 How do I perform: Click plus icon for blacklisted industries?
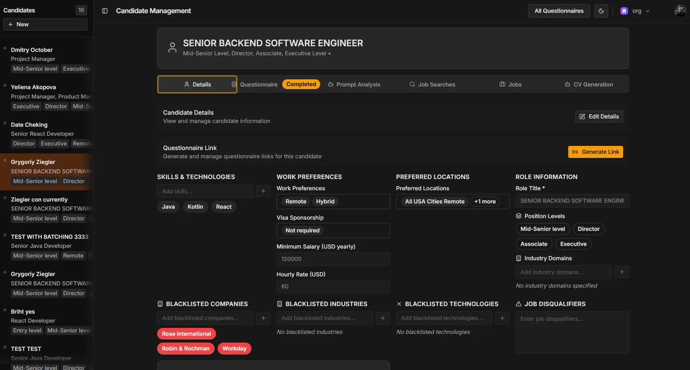383,318
